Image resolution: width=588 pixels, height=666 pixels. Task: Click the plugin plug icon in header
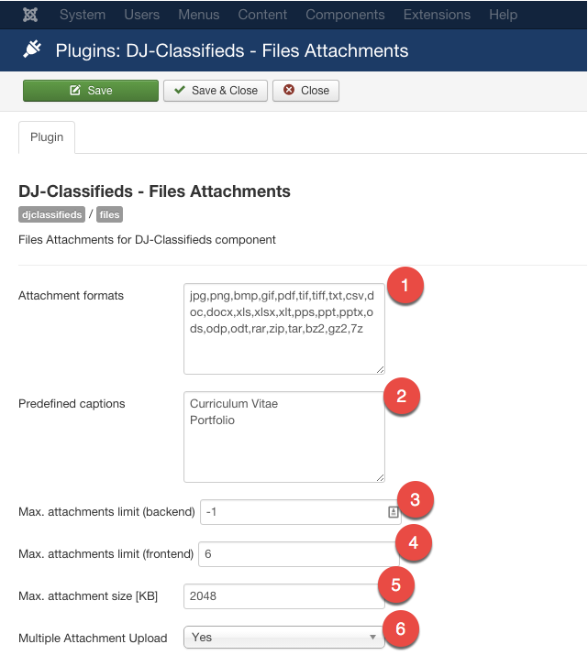point(31,50)
